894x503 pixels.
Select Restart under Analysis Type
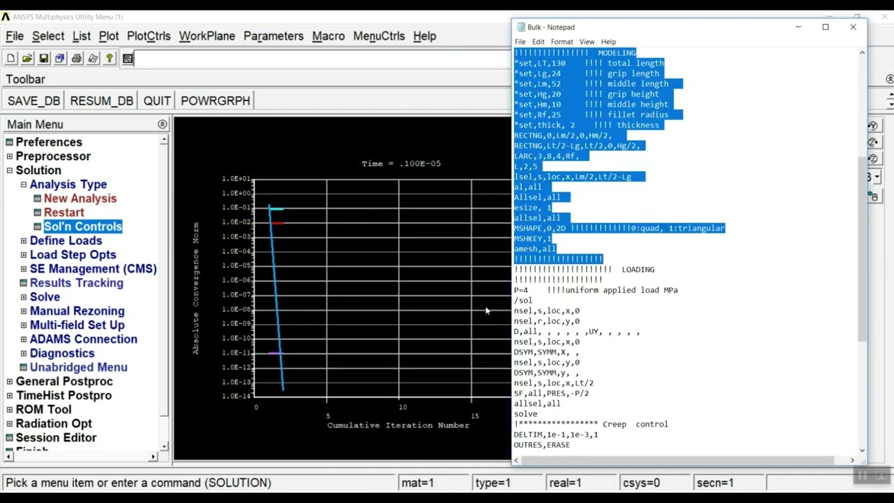point(64,212)
